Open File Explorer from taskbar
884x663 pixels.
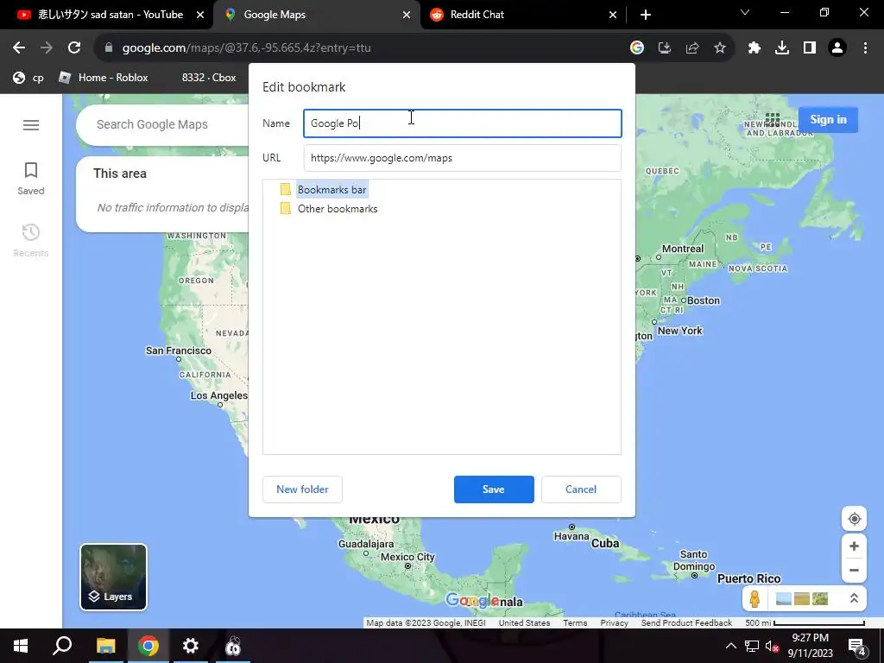pyautogui.click(x=105, y=646)
